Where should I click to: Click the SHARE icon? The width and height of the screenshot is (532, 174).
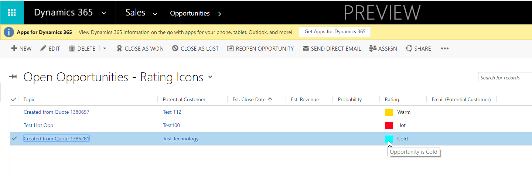pyautogui.click(x=409, y=48)
